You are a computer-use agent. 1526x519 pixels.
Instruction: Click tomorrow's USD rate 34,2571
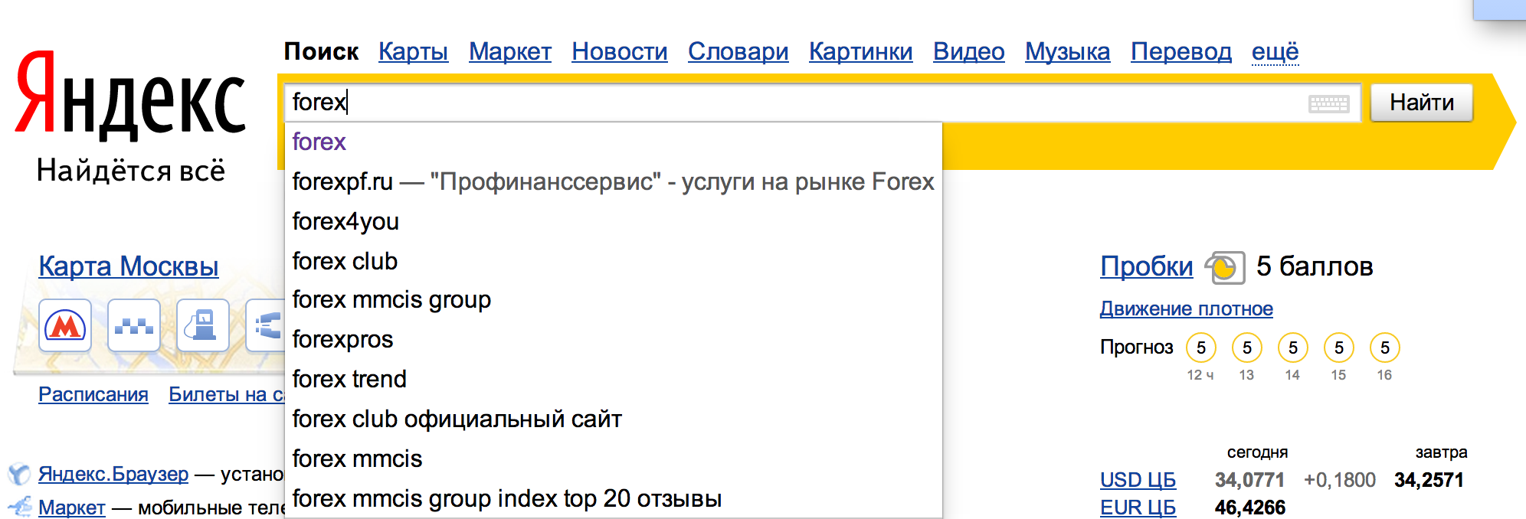tap(1429, 480)
